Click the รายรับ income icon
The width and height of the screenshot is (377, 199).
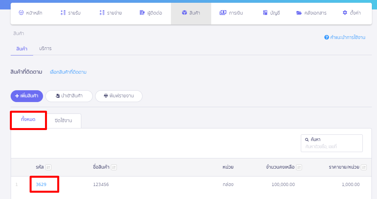(63, 13)
